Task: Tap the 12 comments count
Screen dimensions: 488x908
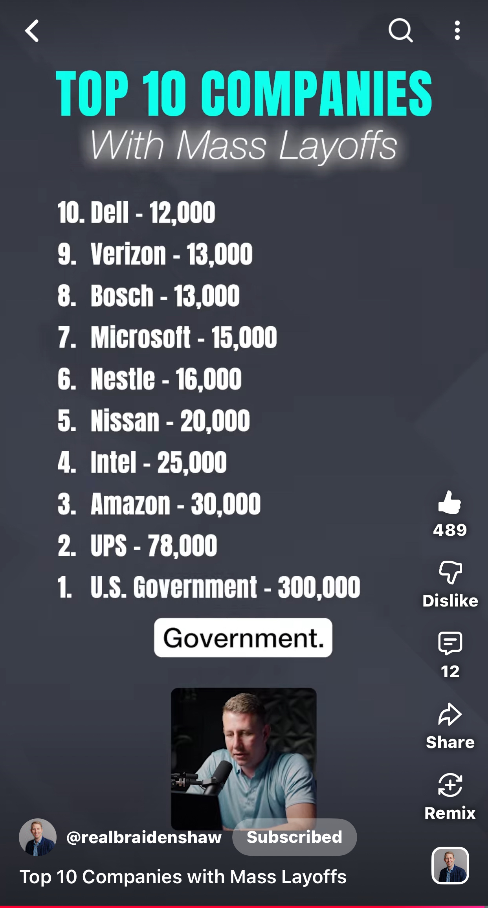Action: [450, 671]
